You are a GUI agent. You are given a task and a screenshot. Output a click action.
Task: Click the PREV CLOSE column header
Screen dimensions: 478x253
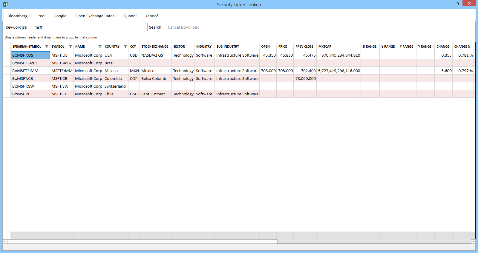[x=305, y=47]
